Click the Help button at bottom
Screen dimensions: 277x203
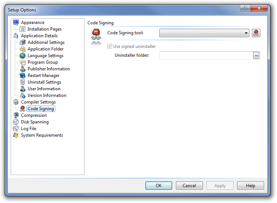(x=250, y=185)
